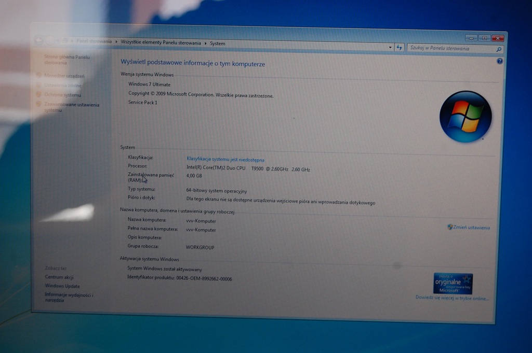This screenshot has height=353, width=532.
Task: Open "Menedżer urządzeń" from the sidebar
Action: (64, 76)
